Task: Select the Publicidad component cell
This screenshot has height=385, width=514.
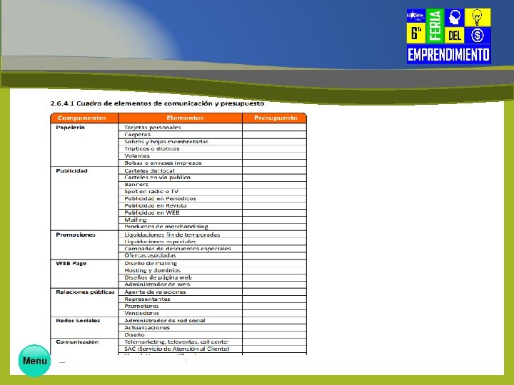Action: coord(84,198)
